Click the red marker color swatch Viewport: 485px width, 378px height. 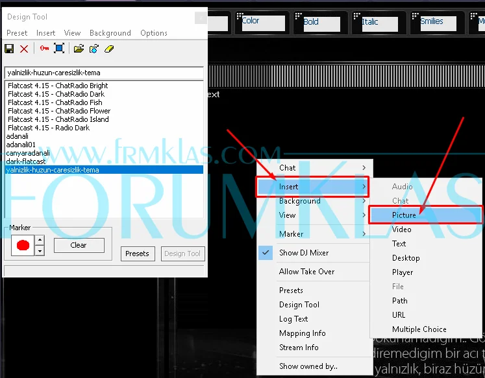coord(22,246)
